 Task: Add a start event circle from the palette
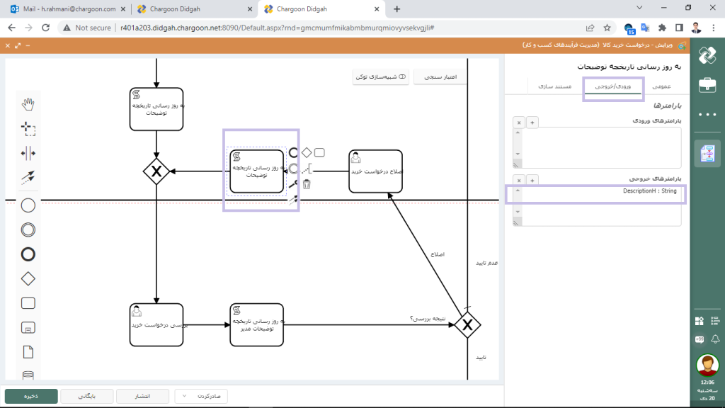pyautogui.click(x=28, y=205)
